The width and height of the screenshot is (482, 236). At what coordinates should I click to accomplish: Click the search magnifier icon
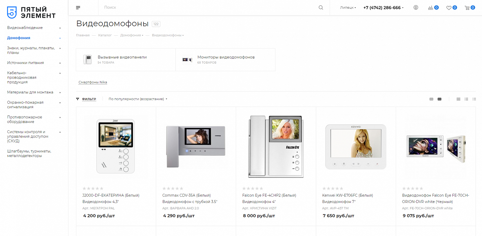click(x=321, y=8)
